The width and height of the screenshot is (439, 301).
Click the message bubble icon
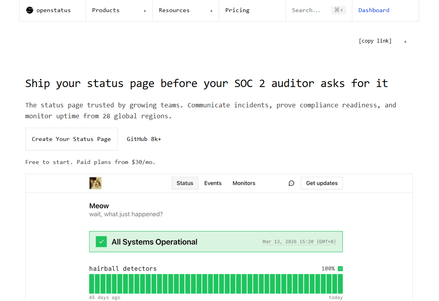(291, 183)
